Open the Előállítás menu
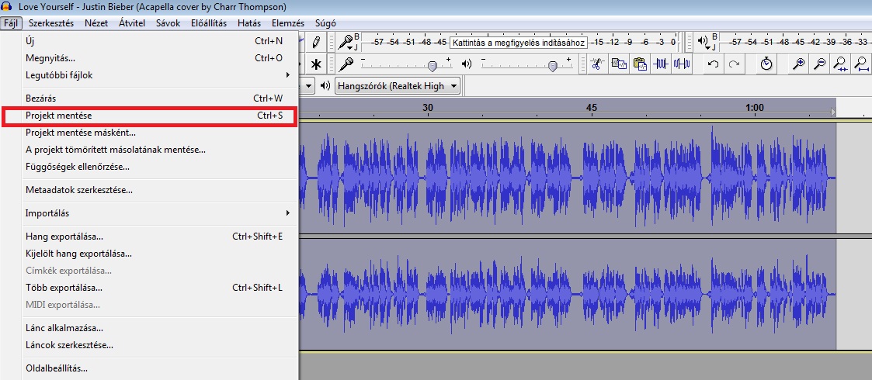 [209, 23]
